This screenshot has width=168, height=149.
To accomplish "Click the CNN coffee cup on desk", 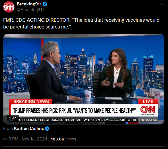I will point(88,96).
